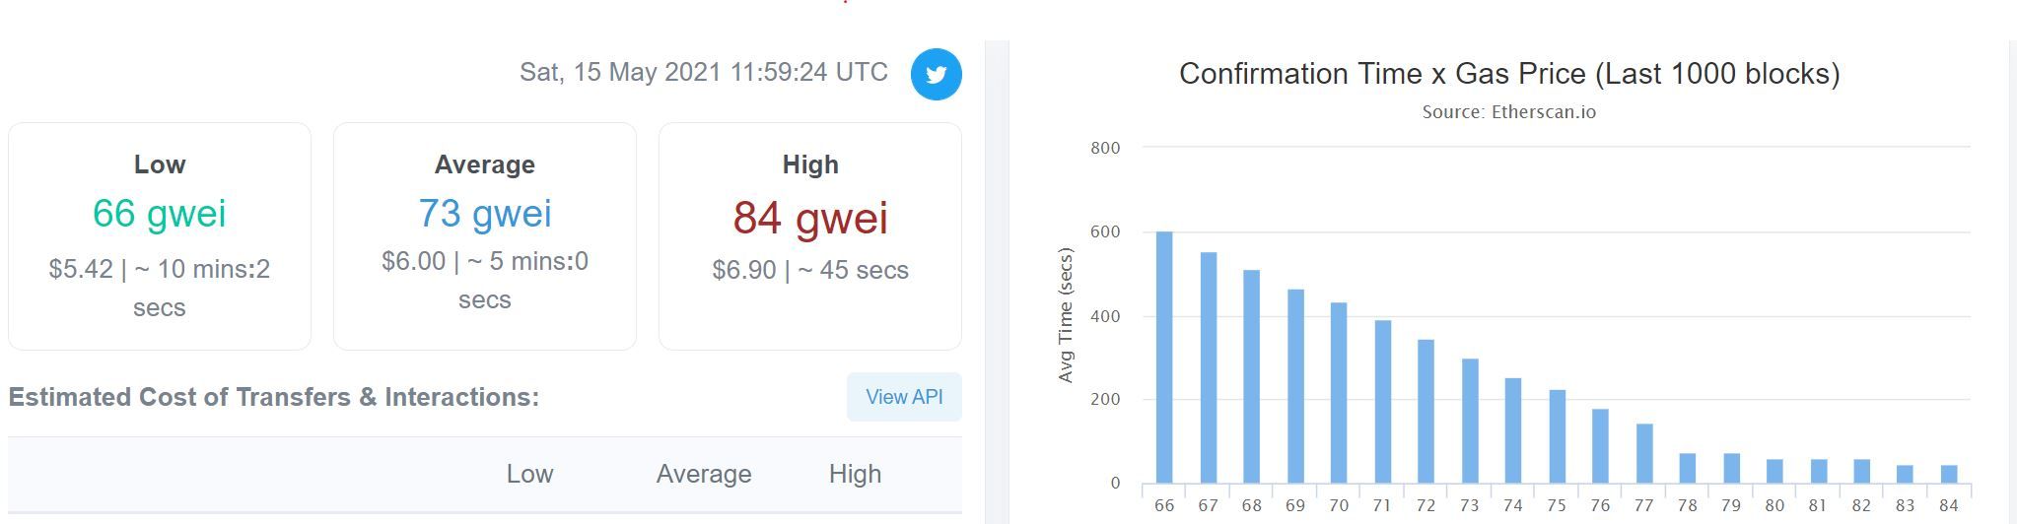Open the View API button
Image resolution: width=2017 pixels, height=524 pixels.
point(904,397)
